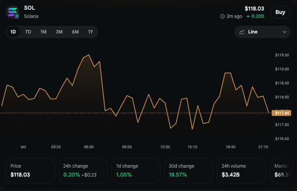Click the 12:35 time axis label
297x191 pixels.
tap(165, 147)
